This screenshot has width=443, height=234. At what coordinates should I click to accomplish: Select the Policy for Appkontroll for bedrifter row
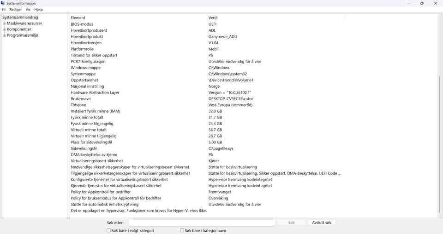pyautogui.click(x=206, y=192)
